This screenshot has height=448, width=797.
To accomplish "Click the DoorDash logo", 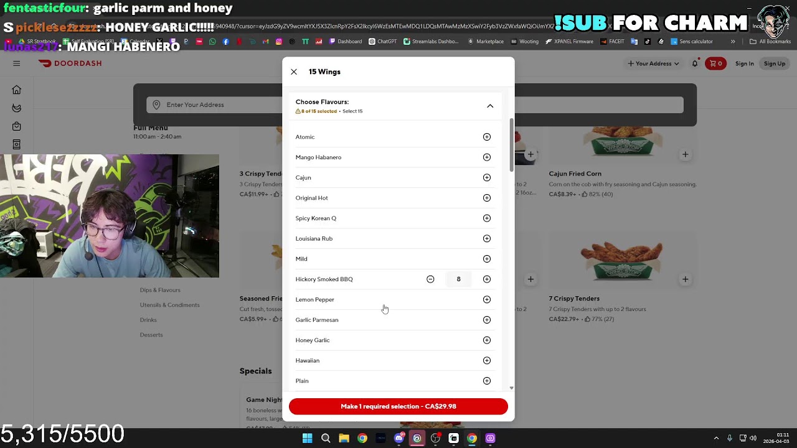I will [x=70, y=63].
